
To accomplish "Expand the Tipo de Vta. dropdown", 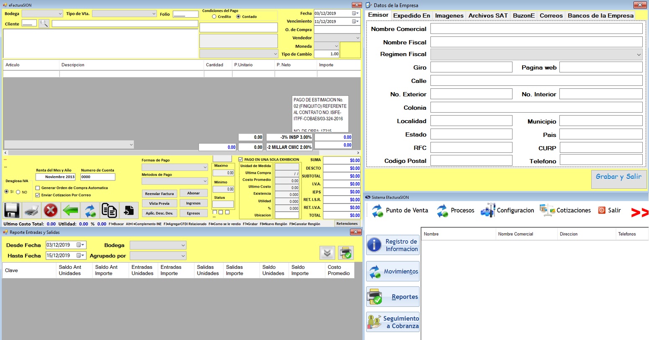I will click(x=153, y=13).
